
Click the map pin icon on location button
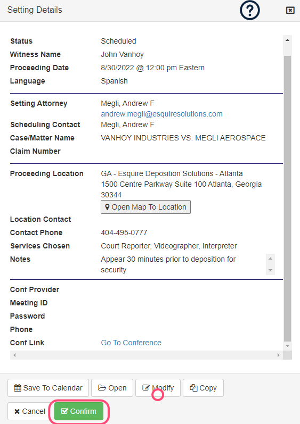click(x=107, y=207)
